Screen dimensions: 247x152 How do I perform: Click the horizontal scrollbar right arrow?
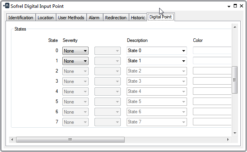tap(228, 139)
